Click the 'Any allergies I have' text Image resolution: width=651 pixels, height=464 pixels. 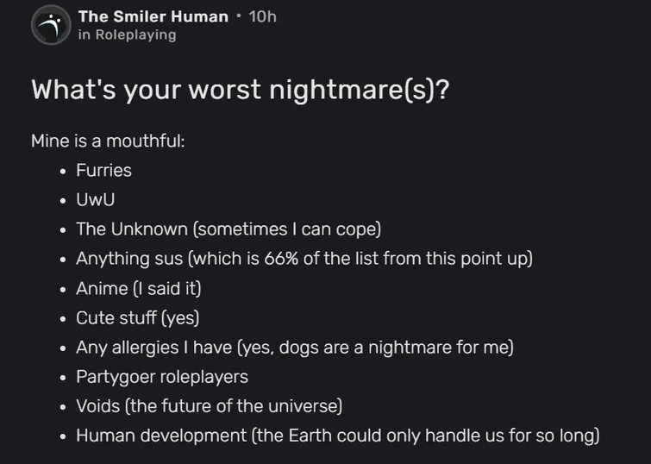coord(153,348)
